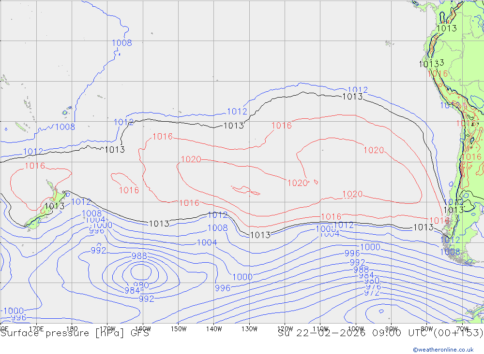484x354 pixels.
Task: Select the 80W longitude label
Action: point(427,329)
